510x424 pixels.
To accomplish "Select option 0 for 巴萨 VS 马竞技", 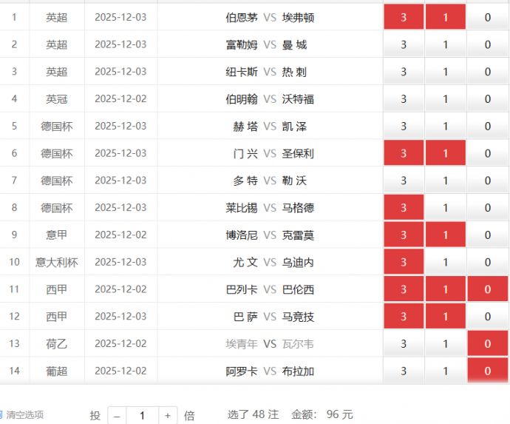I will click(x=487, y=317).
